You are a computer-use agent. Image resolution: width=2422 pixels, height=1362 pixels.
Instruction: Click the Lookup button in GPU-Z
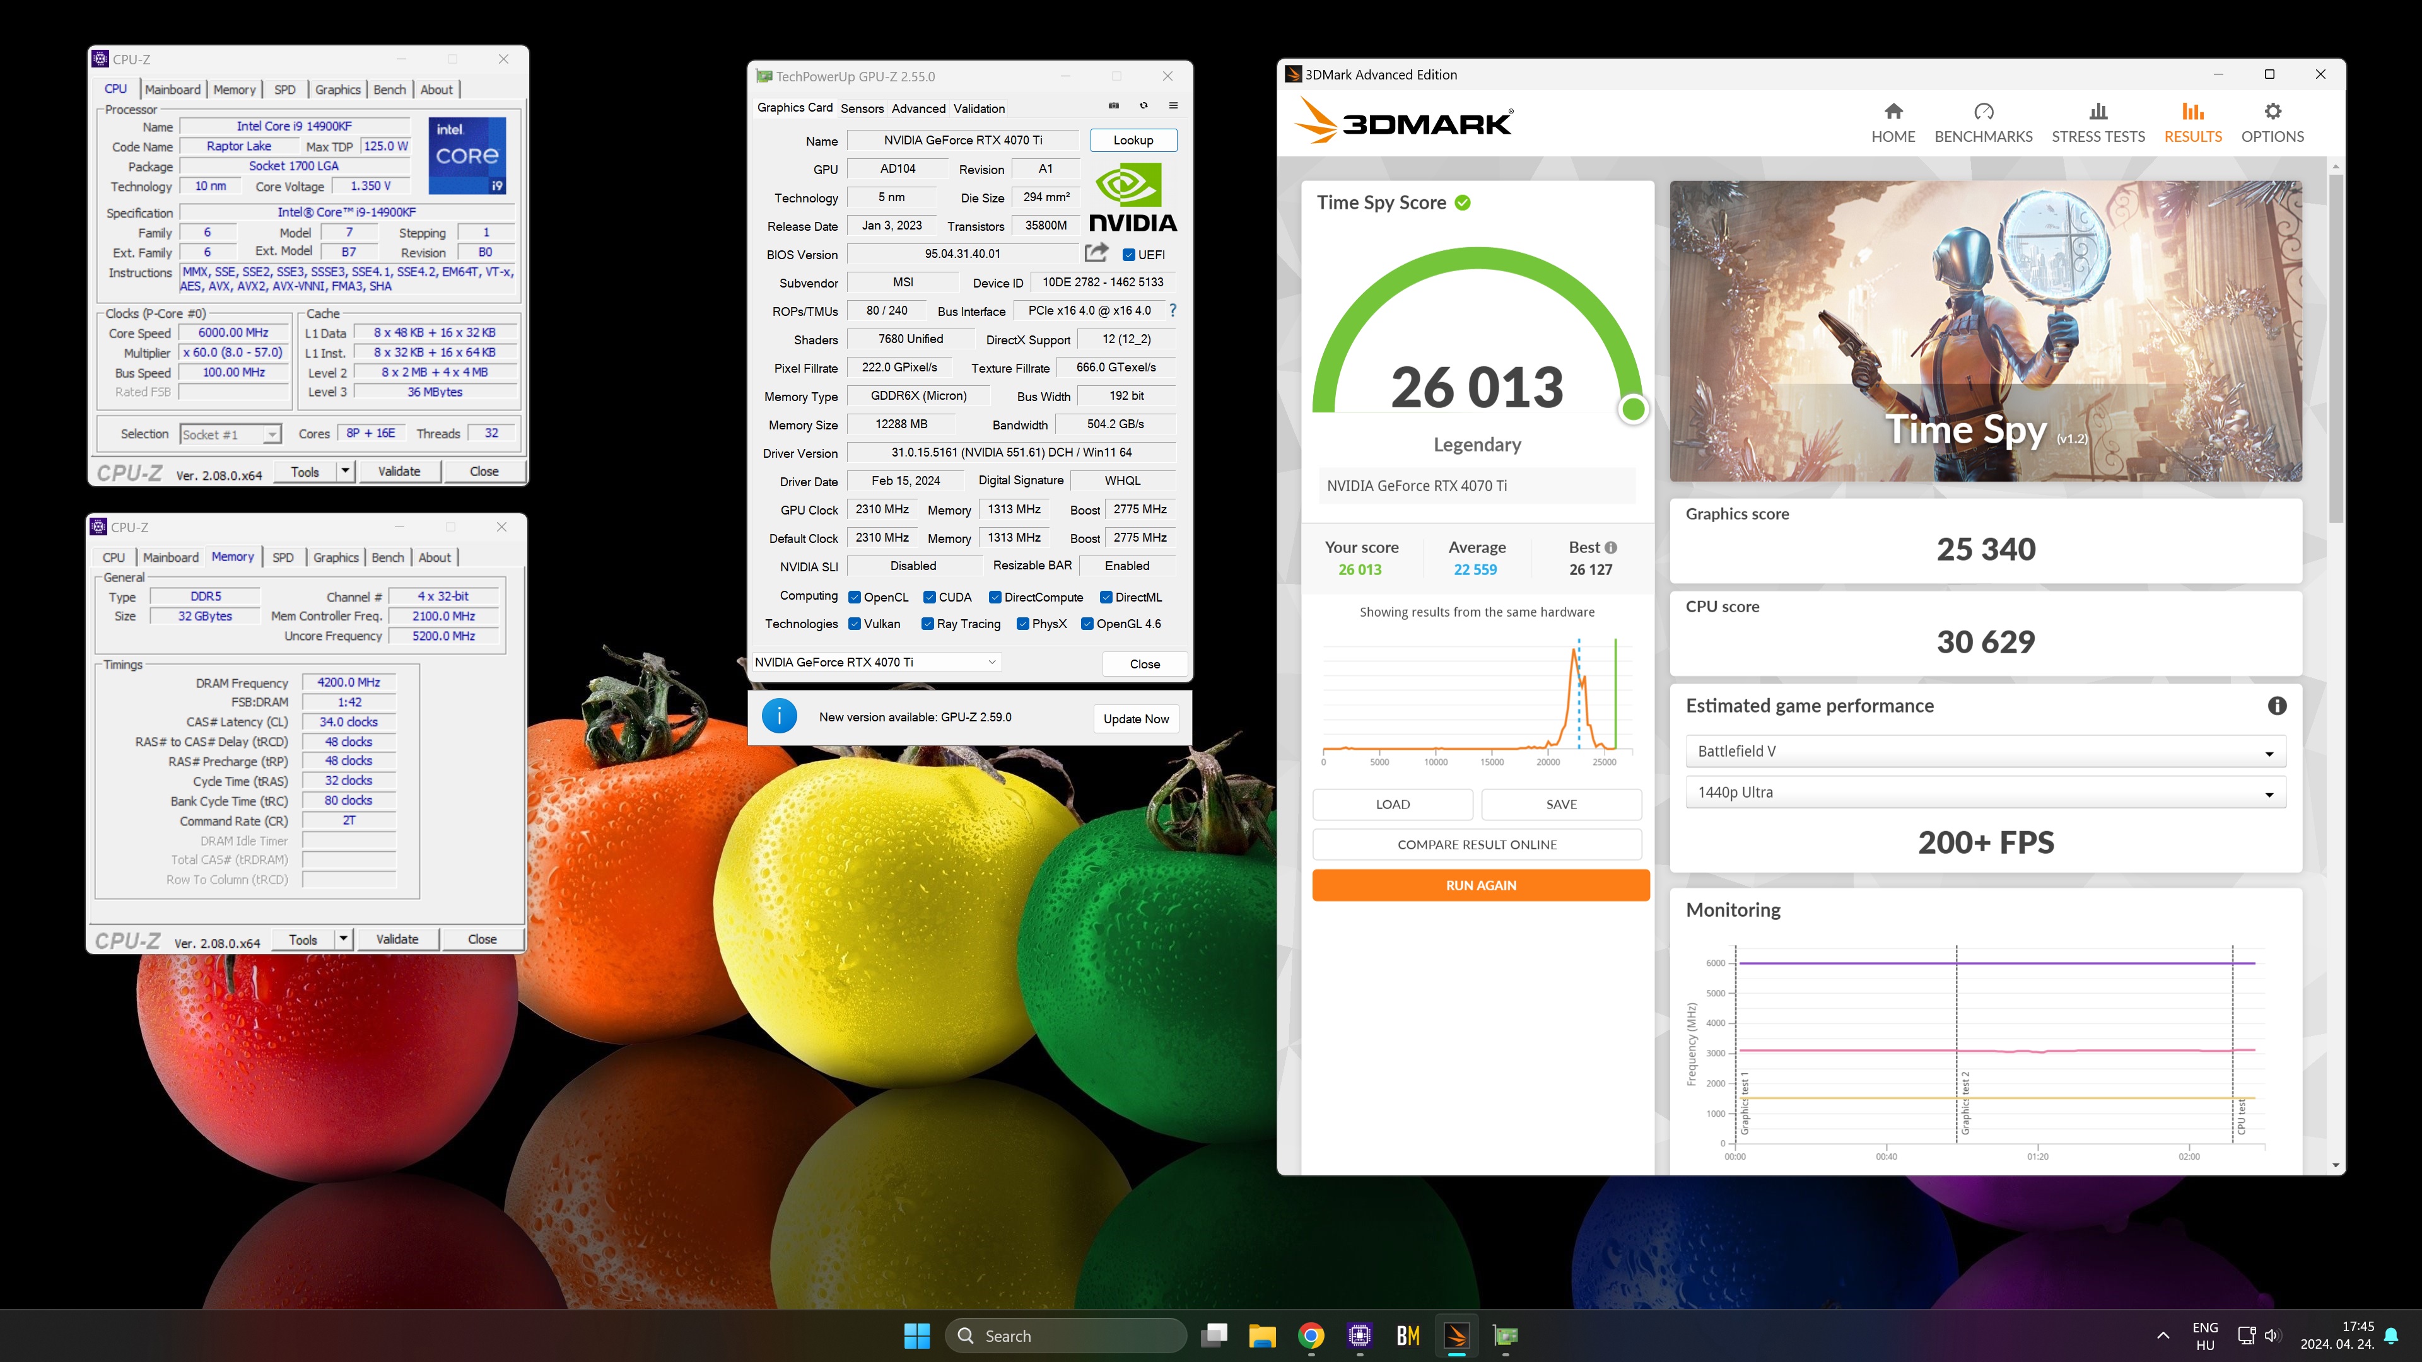pos(1133,140)
